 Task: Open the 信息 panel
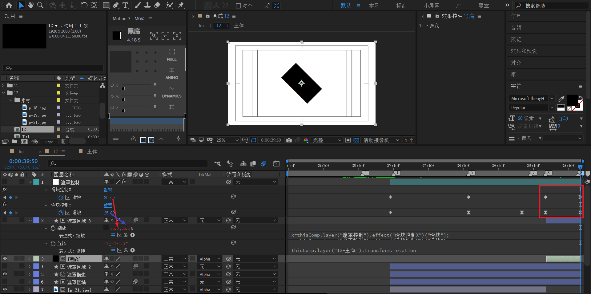pos(516,16)
